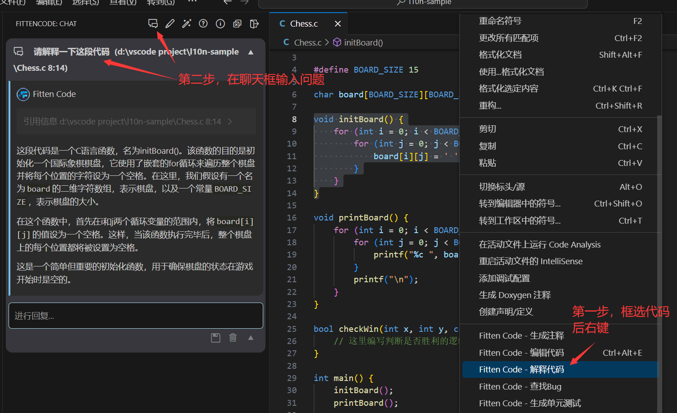This screenshot has width=677, height=413.
Task: Click the pencil edit icon in chat header
Action: [170, 23]
